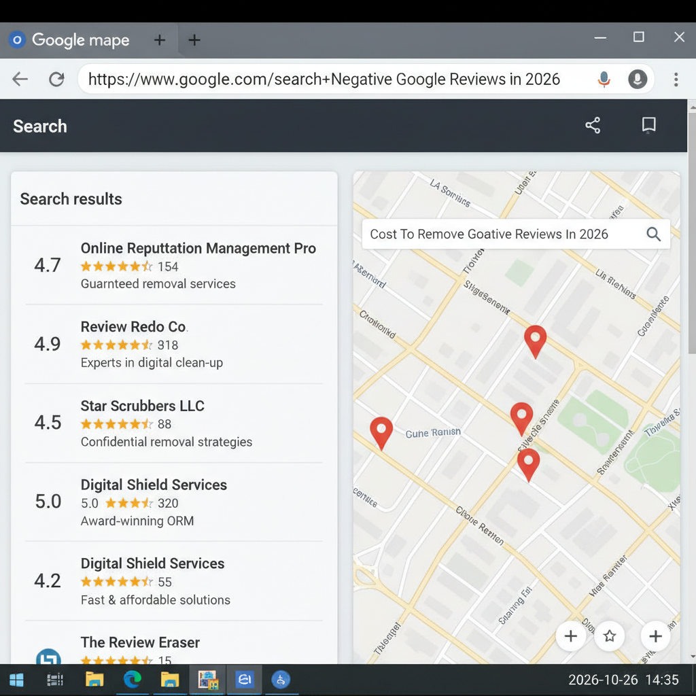Click the 4.5 rating number
Viewport: 696px width, 696px height.
pyautogui.click(x=48, y=423)
